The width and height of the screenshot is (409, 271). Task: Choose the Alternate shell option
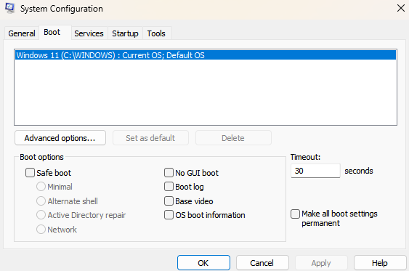41,201
